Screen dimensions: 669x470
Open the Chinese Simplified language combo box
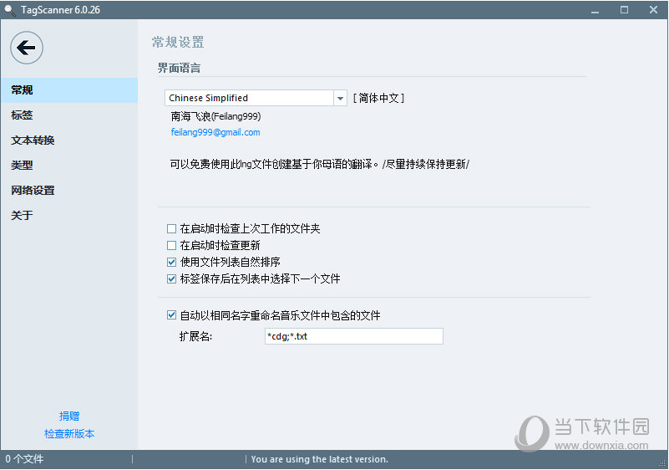[x=256, y=98]
